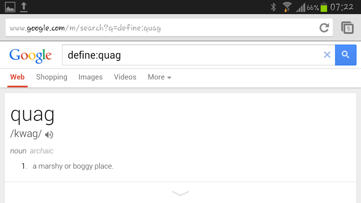The image size is (361, 203).
Task: Tap the battery indicator icon
Action: [324, 7]
